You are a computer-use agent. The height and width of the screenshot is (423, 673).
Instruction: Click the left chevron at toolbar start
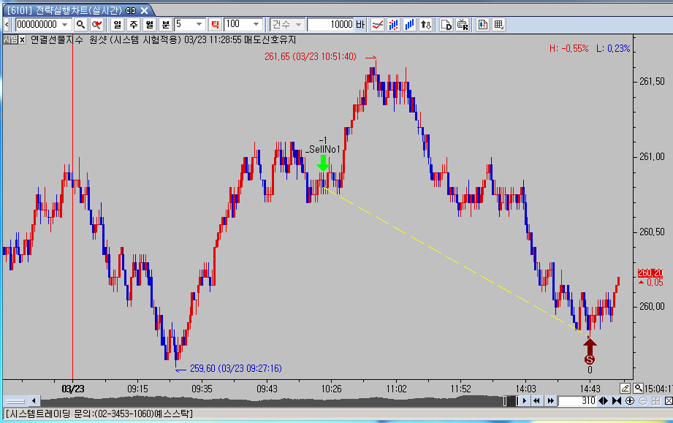7,25
